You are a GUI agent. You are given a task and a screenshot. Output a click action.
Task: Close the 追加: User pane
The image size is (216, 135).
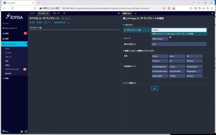212,13
